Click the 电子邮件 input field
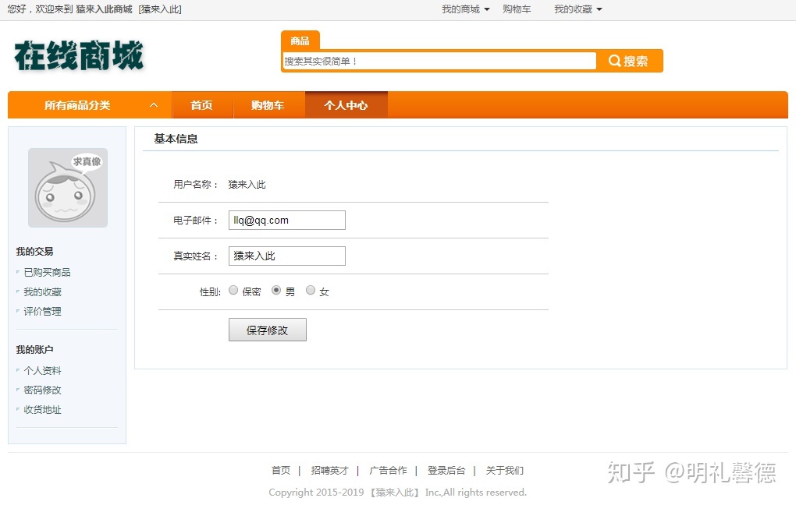Image resolution: width=796 pixels, height=505 pixels. [287, 220]
